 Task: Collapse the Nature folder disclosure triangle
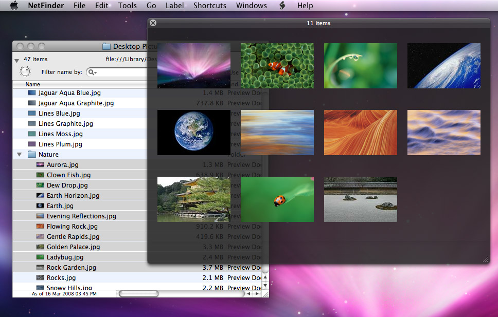tap(20, 155)
